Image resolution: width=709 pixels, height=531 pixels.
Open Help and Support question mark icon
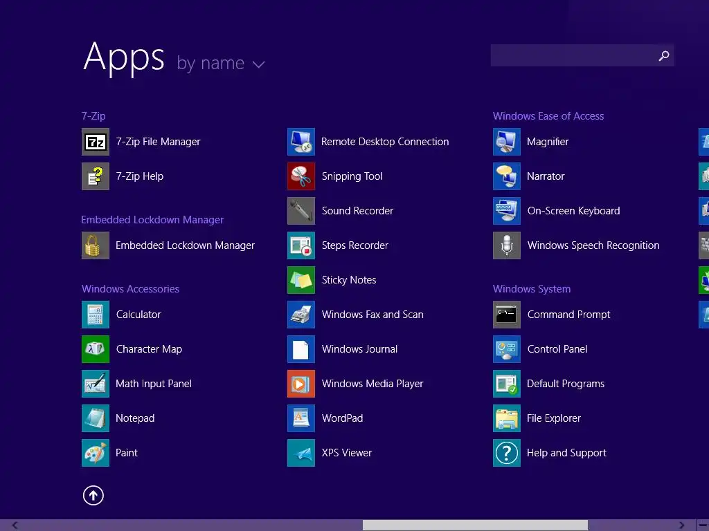[507, 452]
